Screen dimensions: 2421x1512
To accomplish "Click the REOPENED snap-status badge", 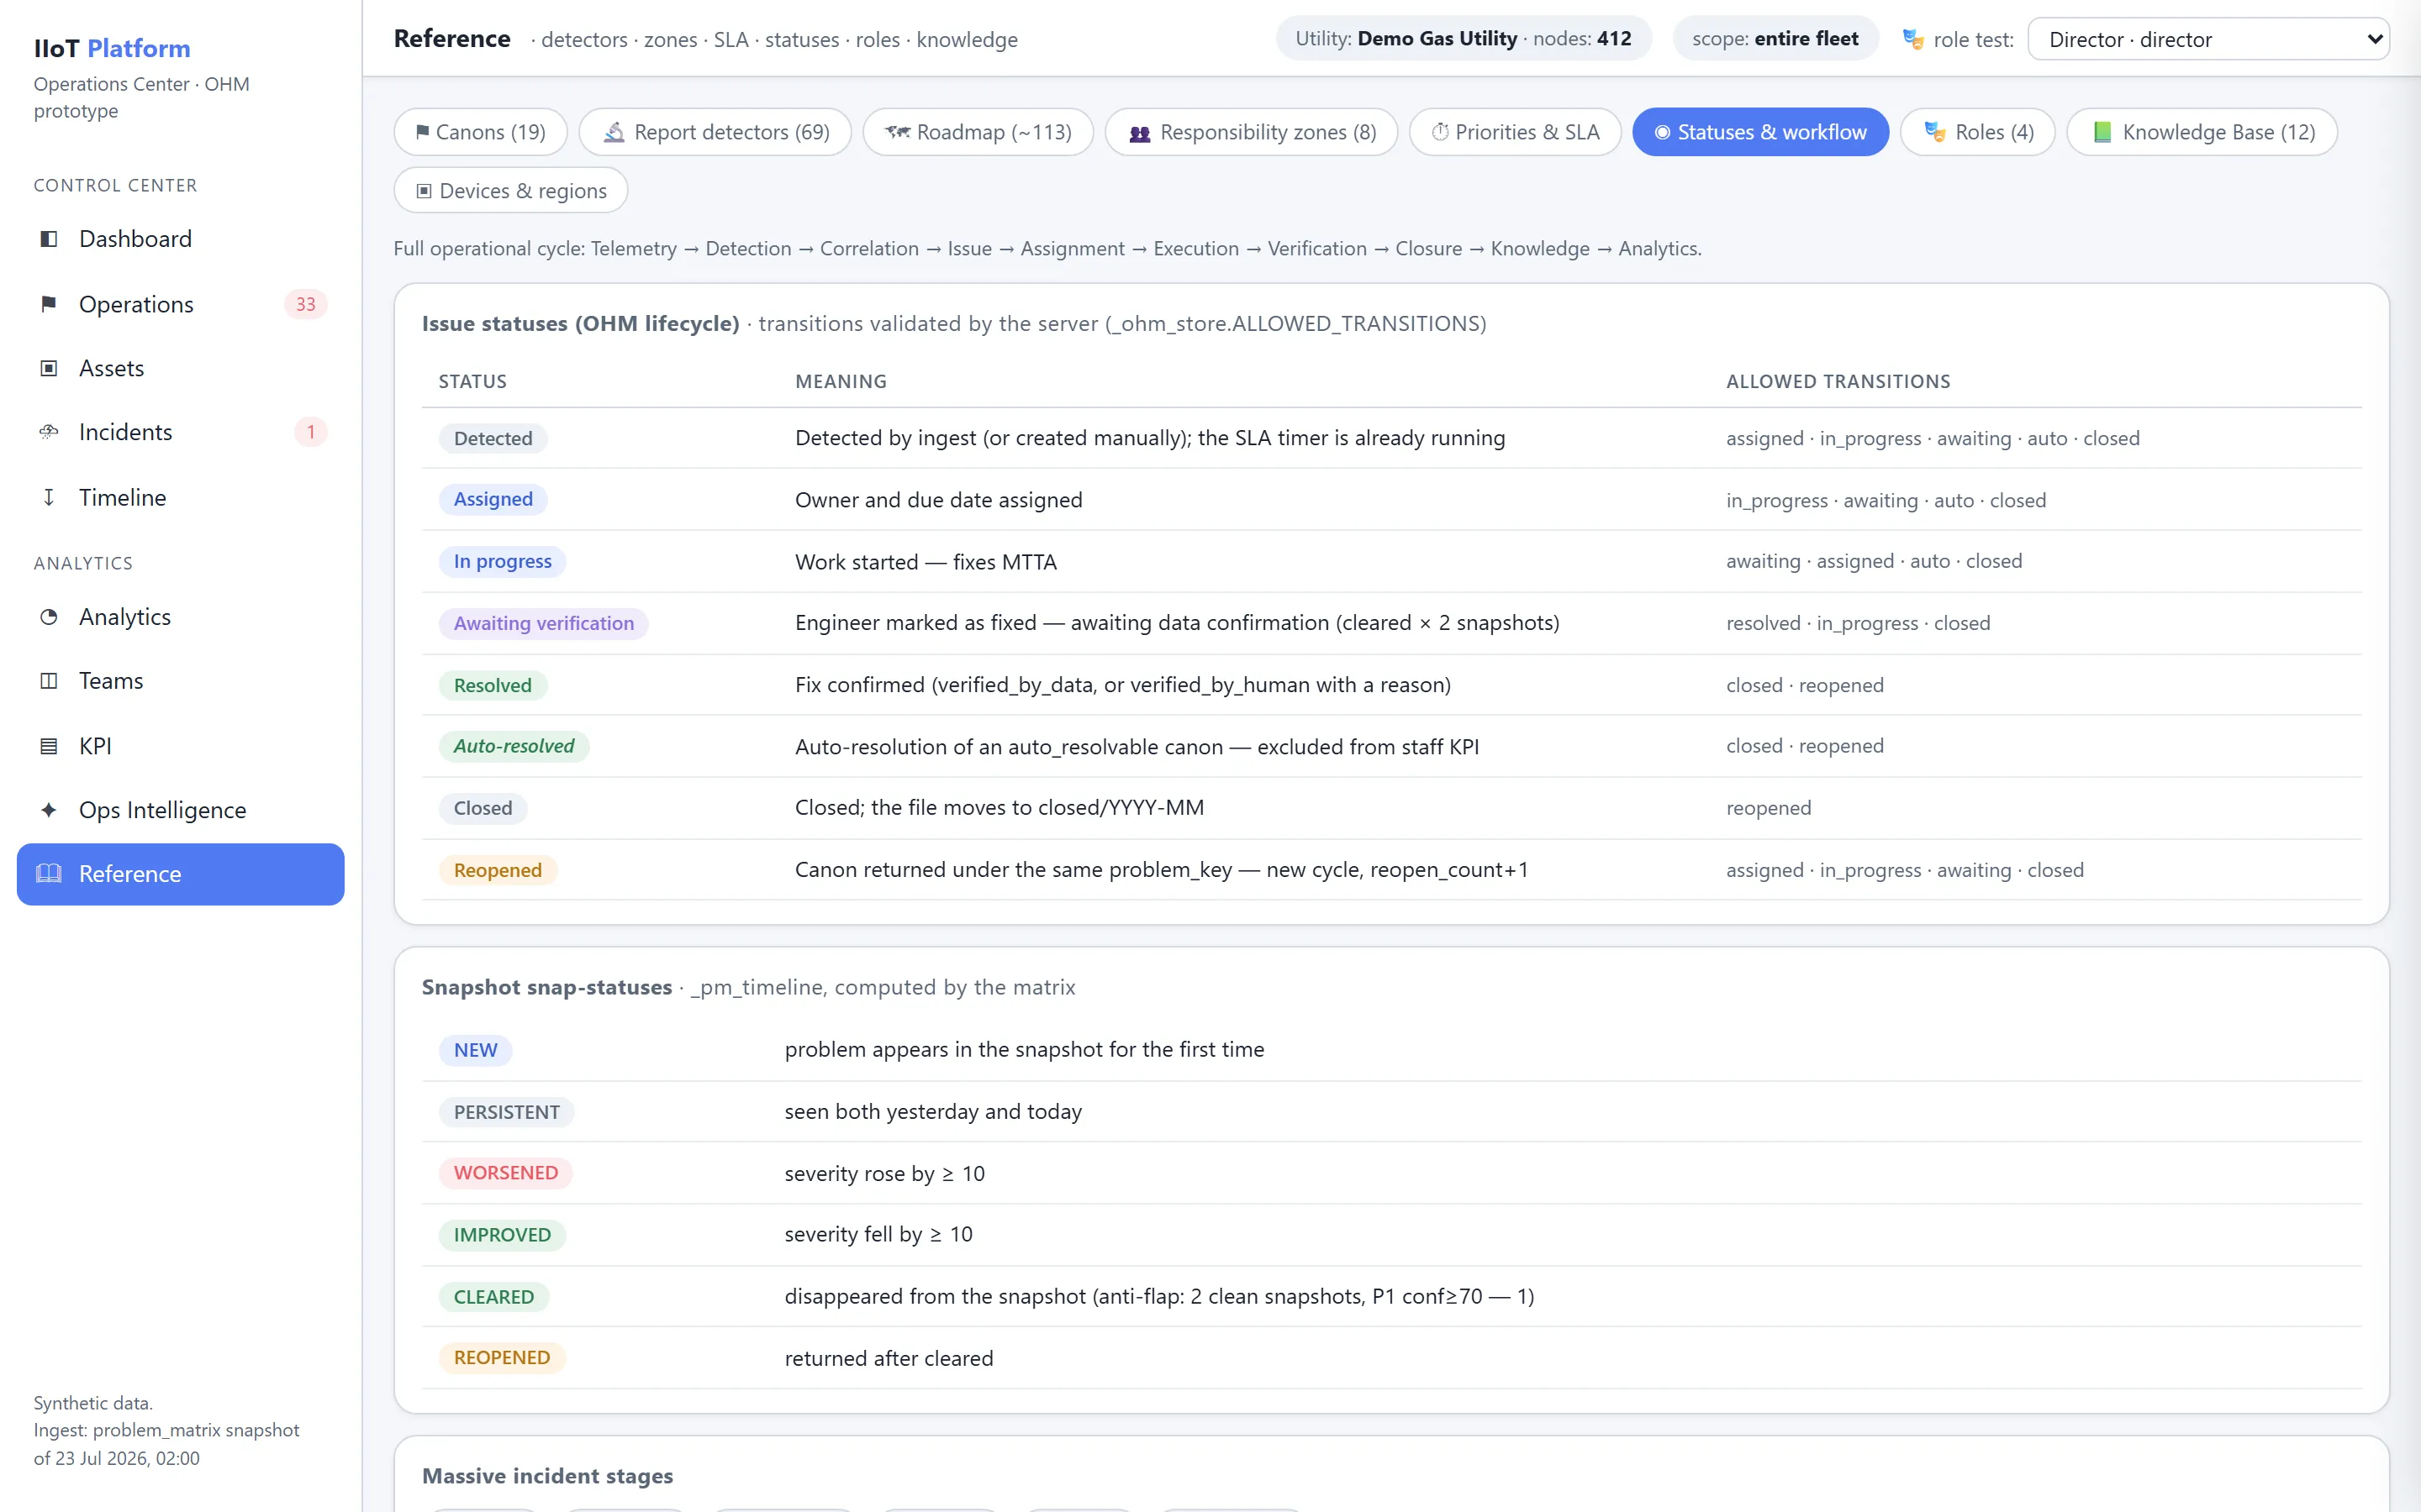I will pyautogui.click(x=501, y=1358).
